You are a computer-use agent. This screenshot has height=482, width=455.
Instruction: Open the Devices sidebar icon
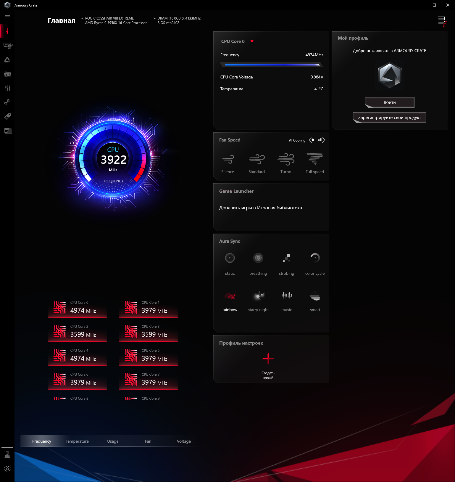click(x=7, y=45)
